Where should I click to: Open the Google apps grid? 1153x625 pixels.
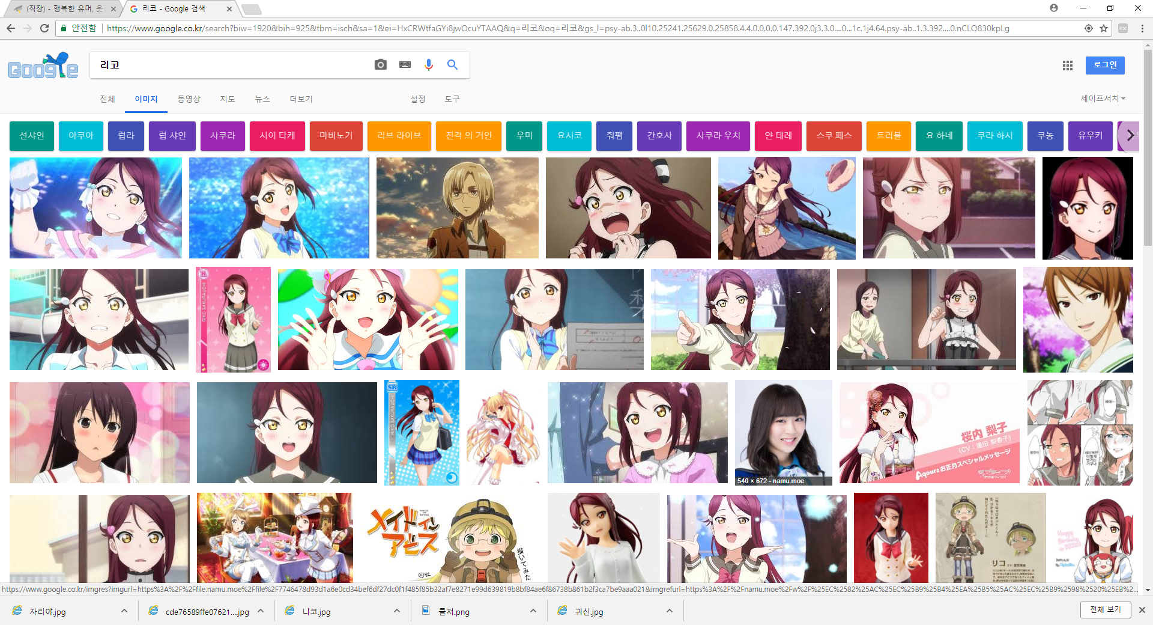coord(1067,66)
